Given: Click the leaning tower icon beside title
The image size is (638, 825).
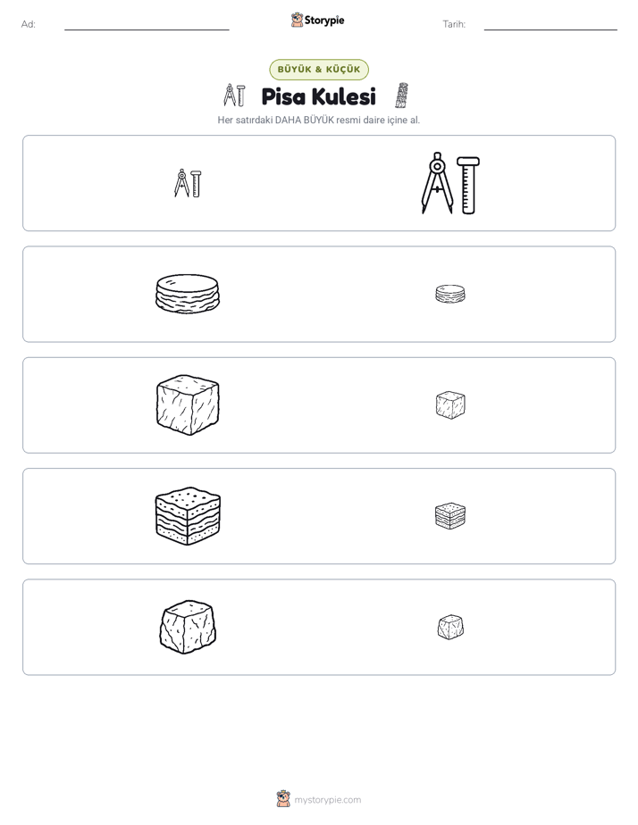Looking at the screenshot, I should point(402,96).
